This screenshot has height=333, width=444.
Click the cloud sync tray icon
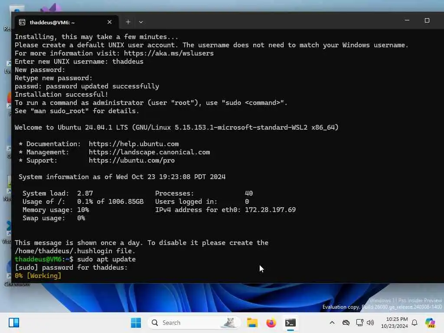(346, 323)
